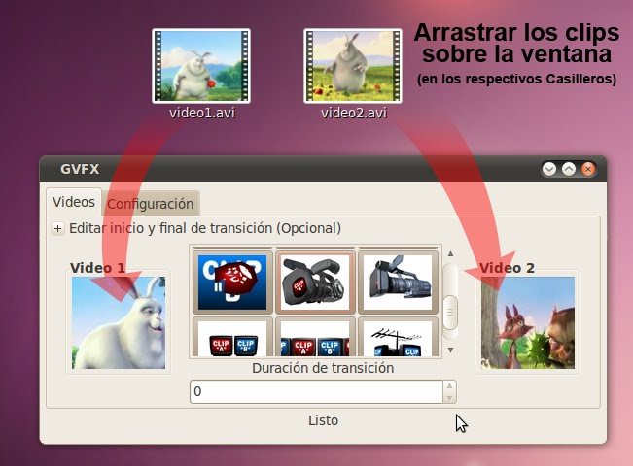633x466 pixels.
Task: Choose the multi-screen Clip A B row transition
Action: 314,338
